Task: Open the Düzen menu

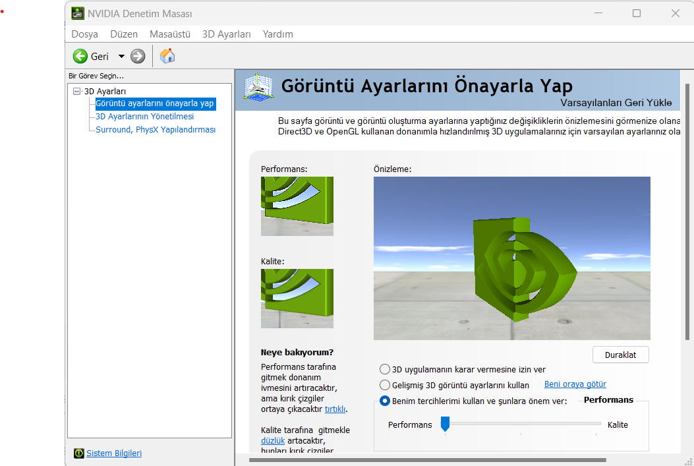Action: coord(124,34)
